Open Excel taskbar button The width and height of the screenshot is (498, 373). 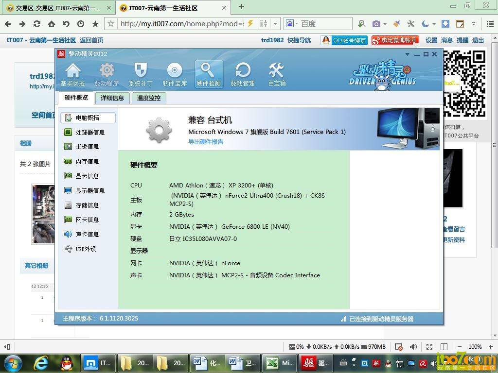click(x=280, y=363)
